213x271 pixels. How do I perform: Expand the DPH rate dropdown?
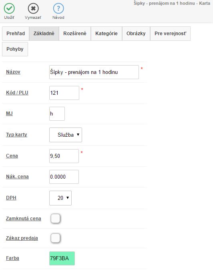tap(60, 198)
